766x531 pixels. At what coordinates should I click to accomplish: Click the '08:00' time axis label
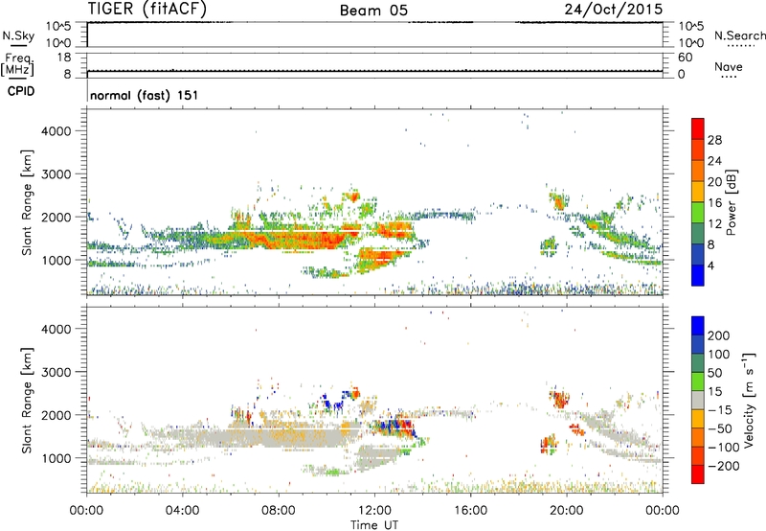coord(279,511)
